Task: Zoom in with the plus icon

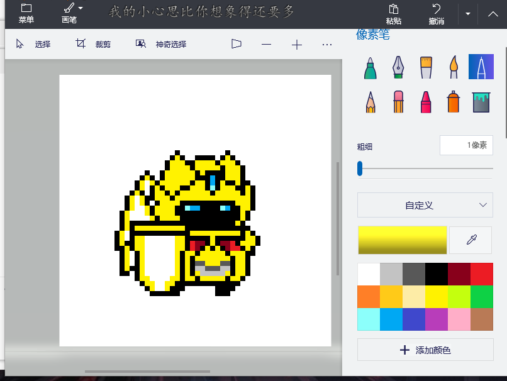Action: tap(297, 44)
